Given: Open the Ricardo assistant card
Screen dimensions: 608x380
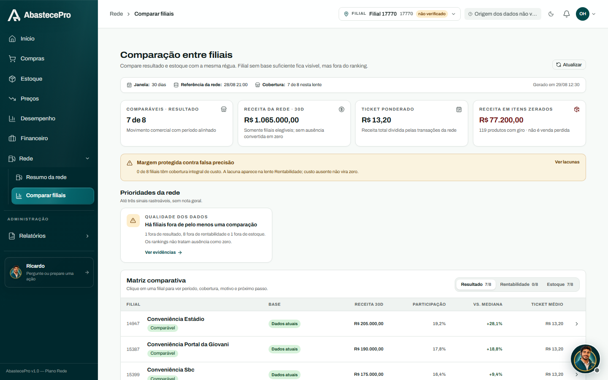Looking at the screenshot, I should pos(49,272).
